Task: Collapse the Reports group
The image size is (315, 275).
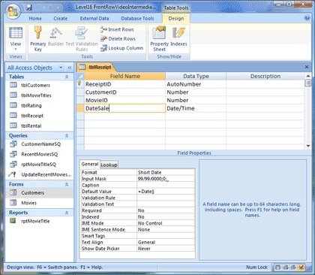Action: [x=67, y=213]
